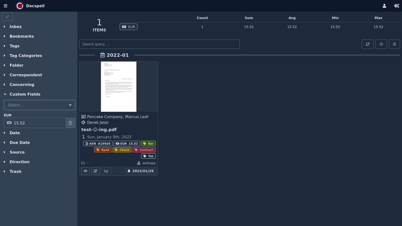Image resolution: width=402 pixels, height=226 pixels.
Task: Click the Pancake Company correspondent link
Action: click(x=105, y=117)
